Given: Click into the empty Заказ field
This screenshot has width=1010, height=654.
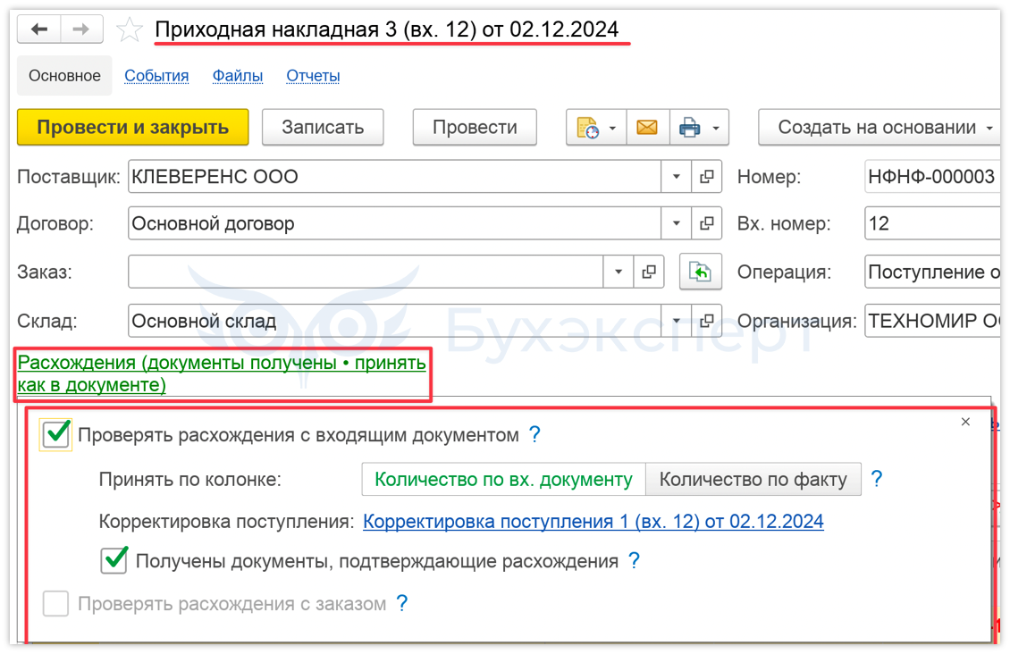Looking at the screenshot, I should (x=366, y=272).
